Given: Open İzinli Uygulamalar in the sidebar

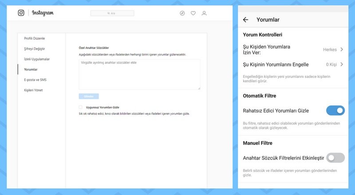Looking at the screenshot, I should (x=37, y=59).
